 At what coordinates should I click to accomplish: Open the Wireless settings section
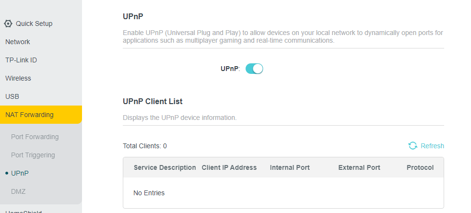(x=18, y=78)
